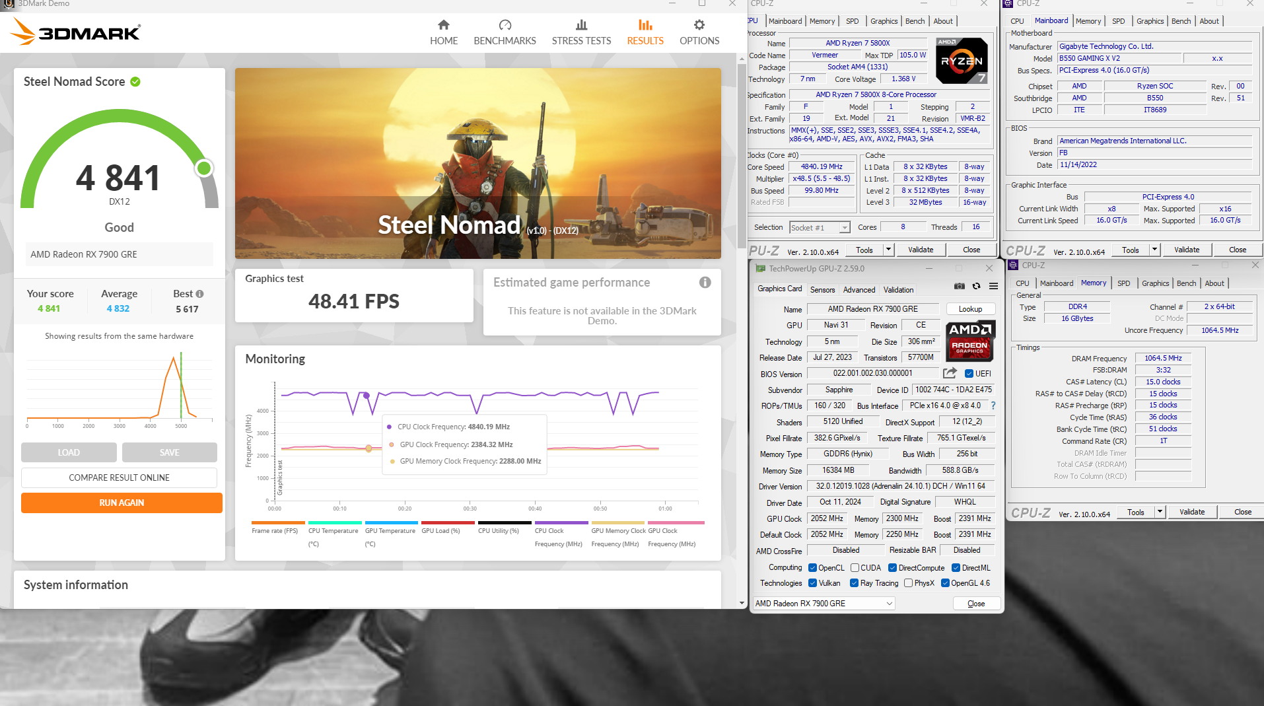Click the LOAD button
This screenshot has height=706, width=1264.
[x=69, y=452]
